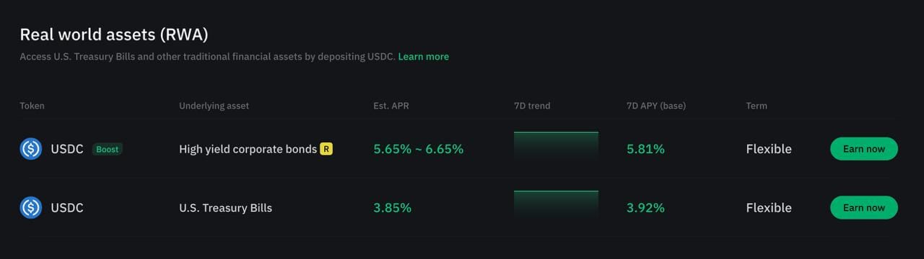Screen dimensions: 924x259
Task: Click the green Boost tag
Action: click(x=108, y=149)
